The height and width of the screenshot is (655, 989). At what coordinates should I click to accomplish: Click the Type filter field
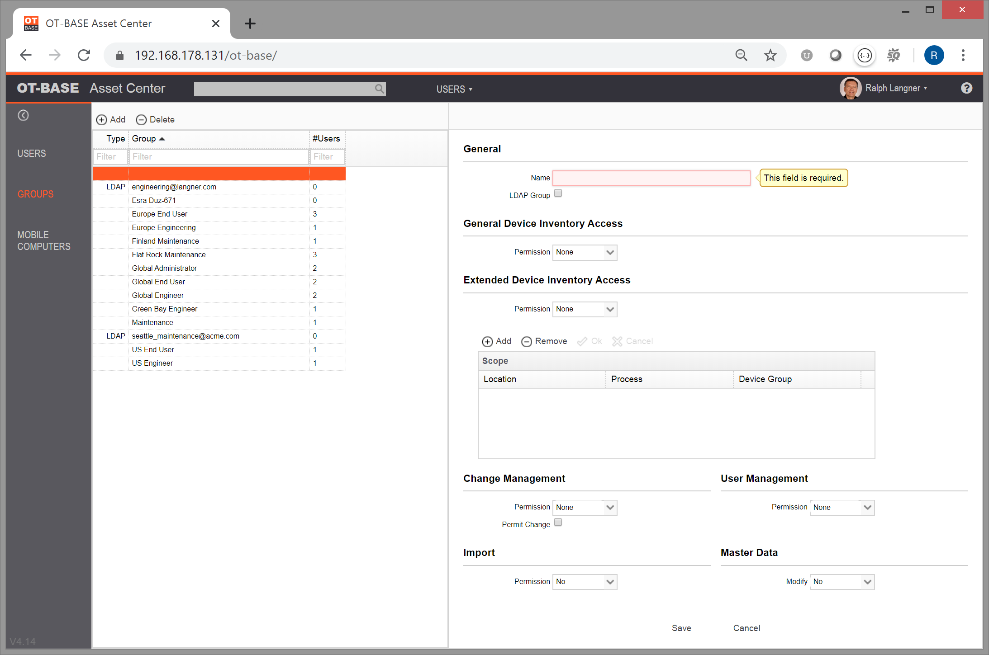111,157
